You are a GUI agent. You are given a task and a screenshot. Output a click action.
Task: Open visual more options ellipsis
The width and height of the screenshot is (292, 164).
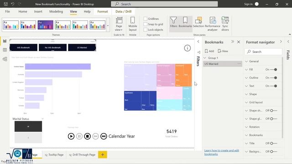click(x=93, y=41)
